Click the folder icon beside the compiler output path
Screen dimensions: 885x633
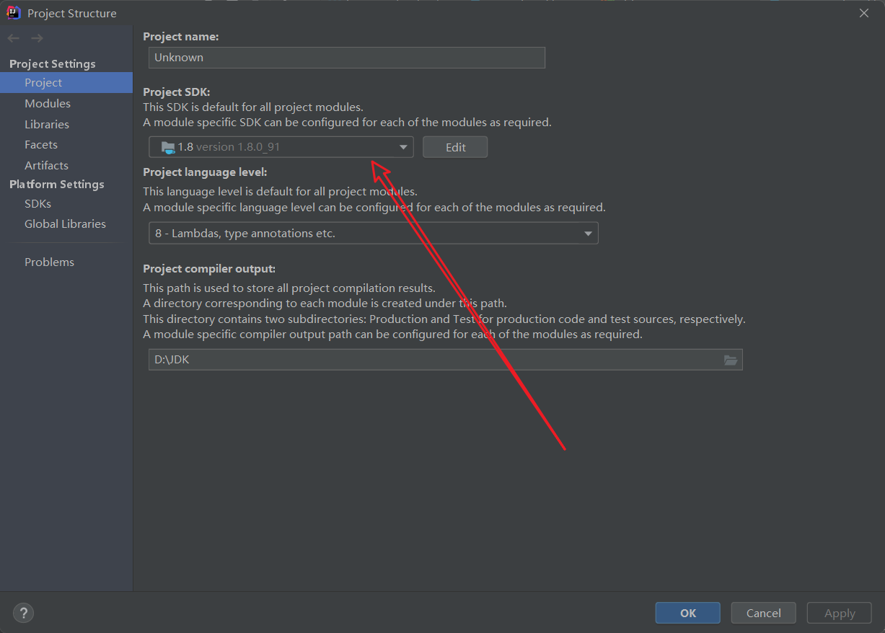coord(731,359)
